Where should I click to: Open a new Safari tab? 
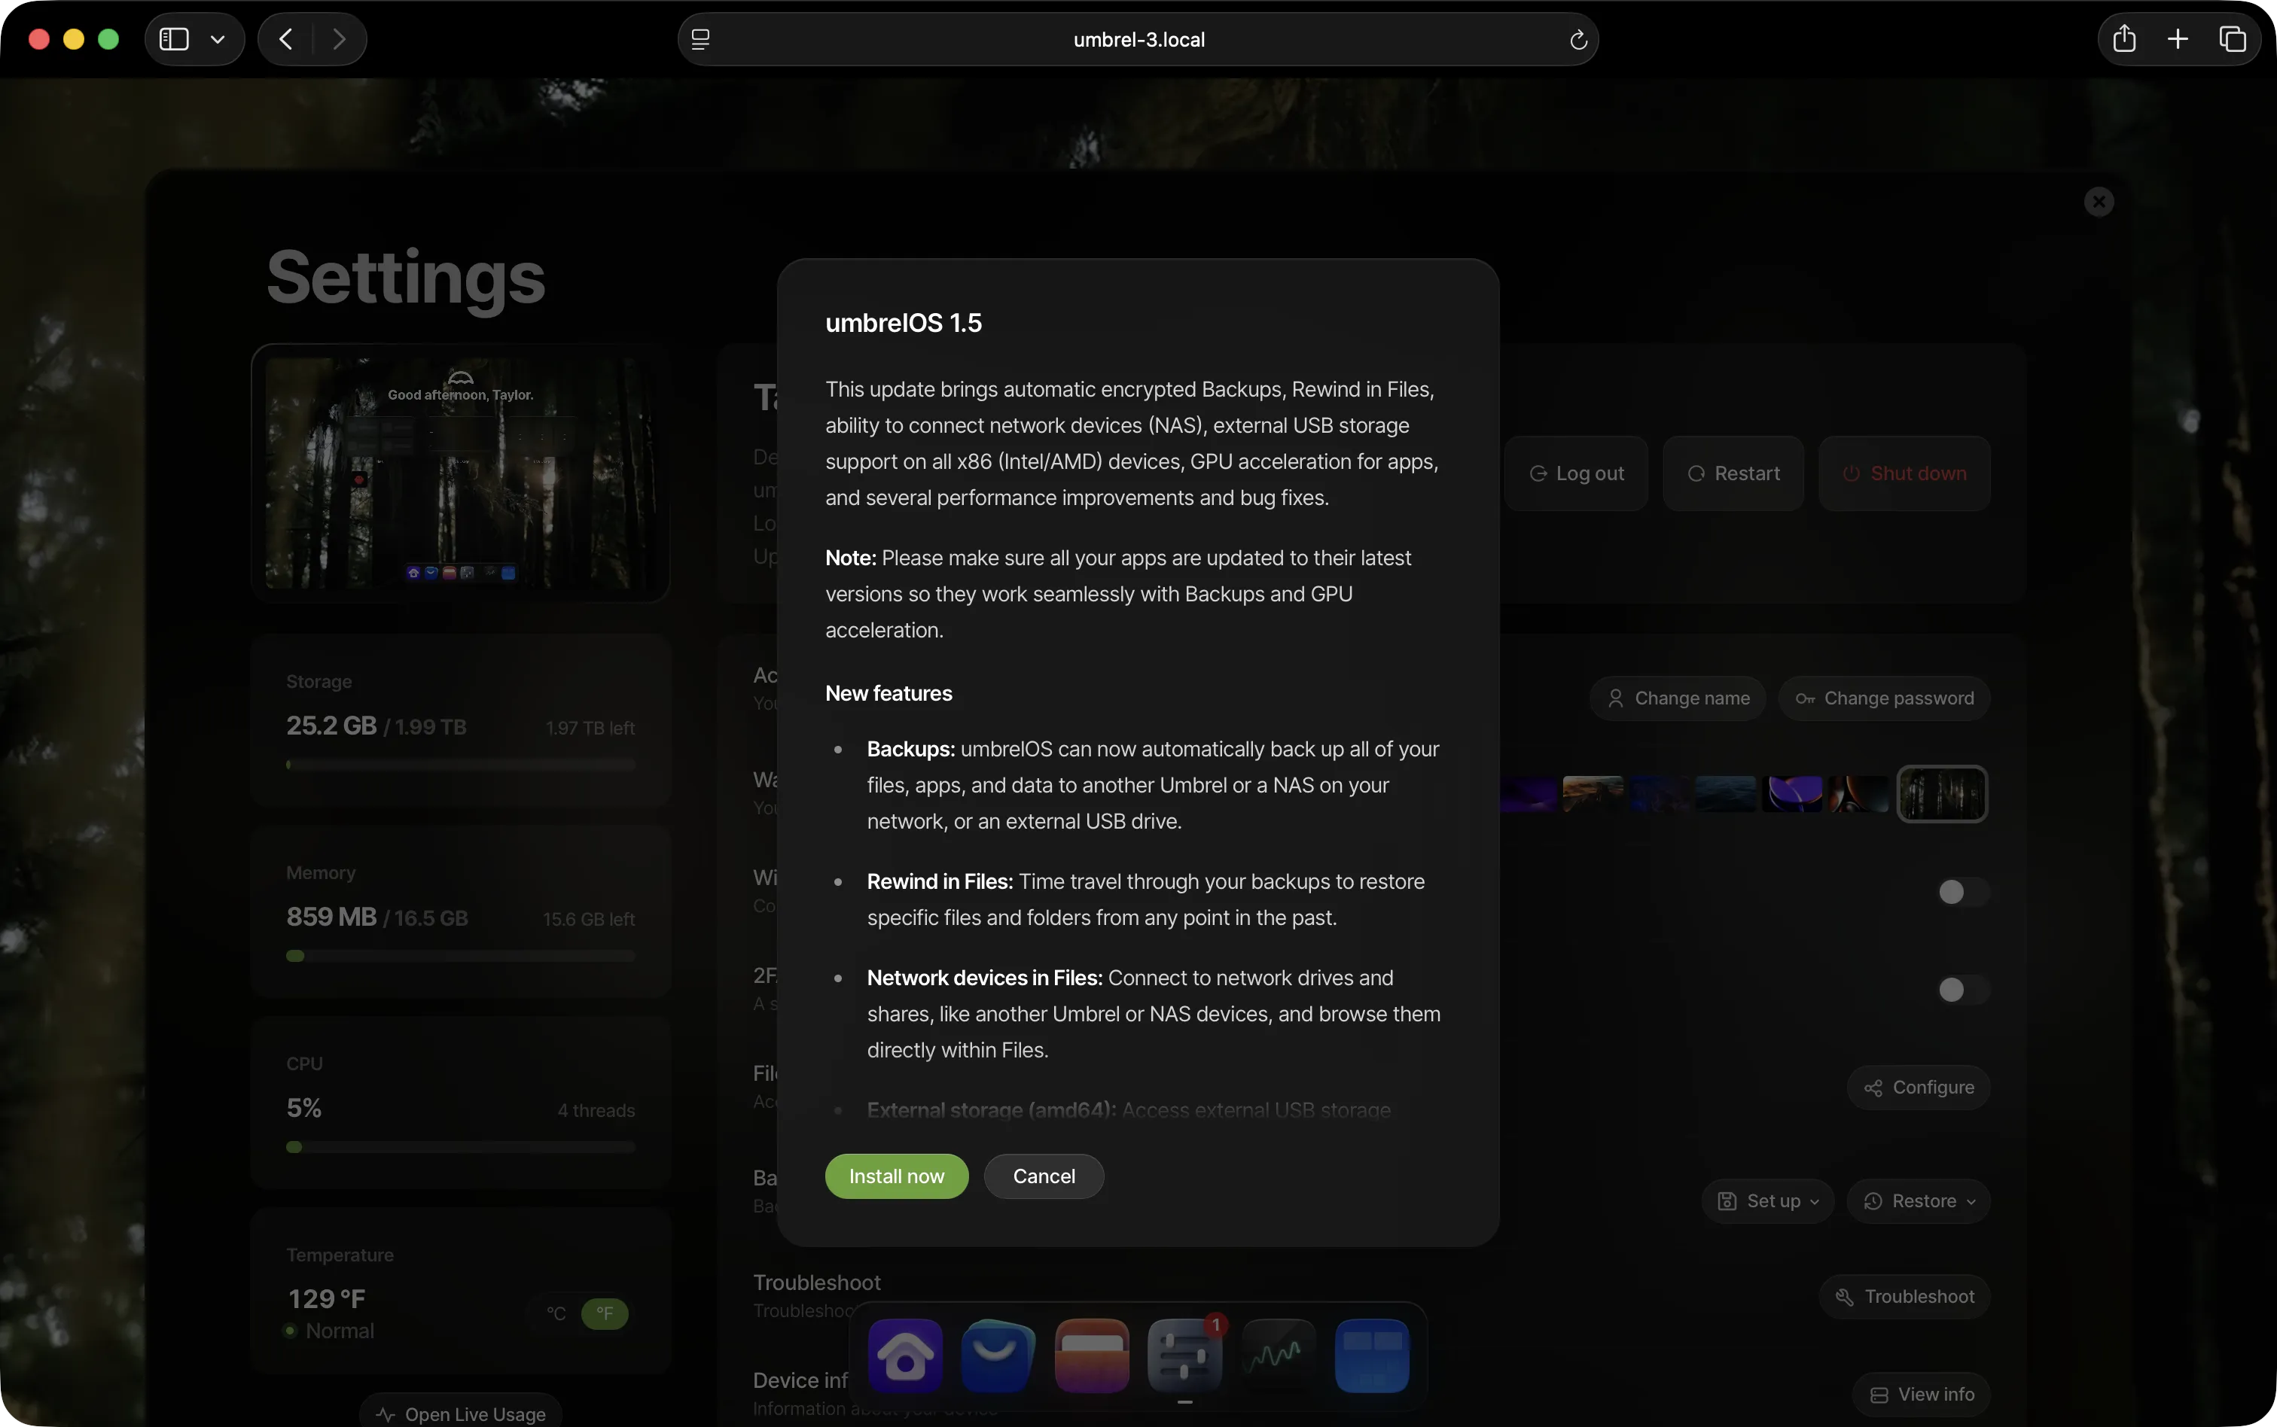coord(2178,38)
